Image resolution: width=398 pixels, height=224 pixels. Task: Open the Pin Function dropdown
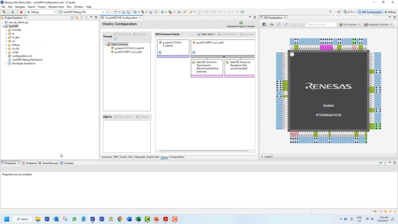point(349,24)
